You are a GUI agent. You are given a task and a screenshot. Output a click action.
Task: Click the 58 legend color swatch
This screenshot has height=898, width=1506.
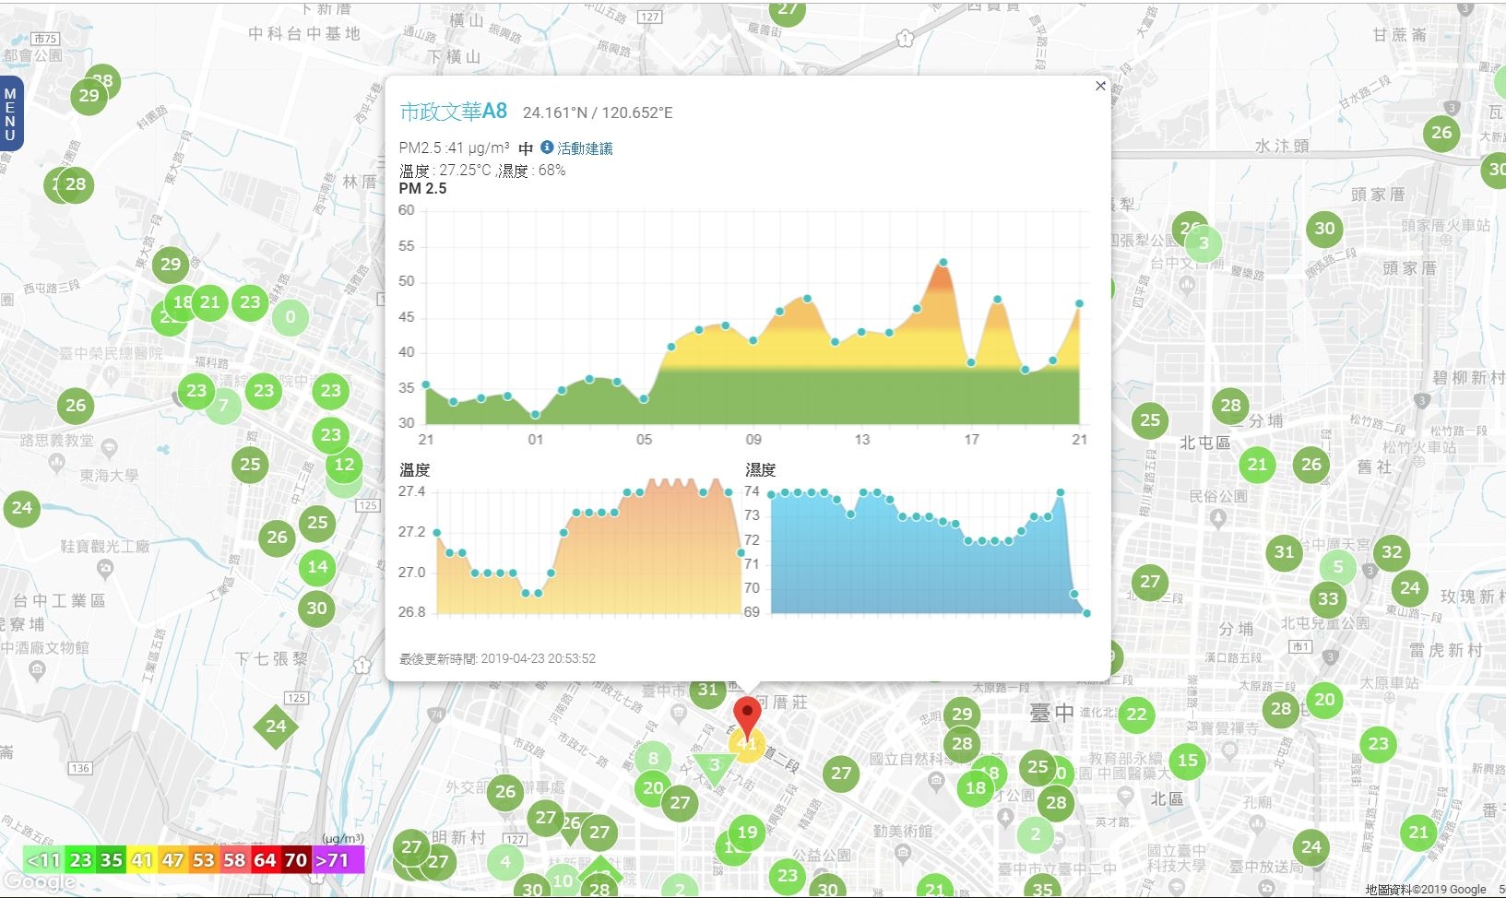click(x=234, y=860)
